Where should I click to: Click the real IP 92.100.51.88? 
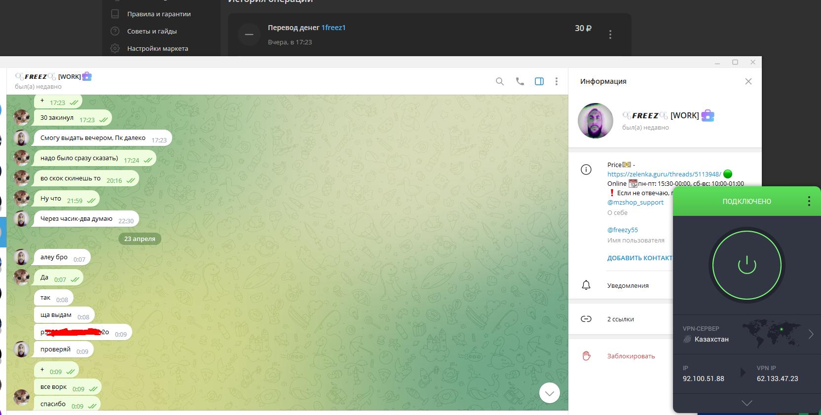pos(703,379)
